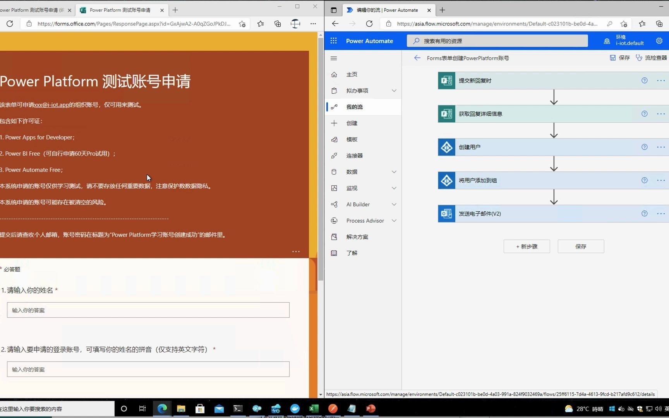Open help for the 获取回复详细信息 step
Screen dimensions: 669x418
(x=644, y=114)
